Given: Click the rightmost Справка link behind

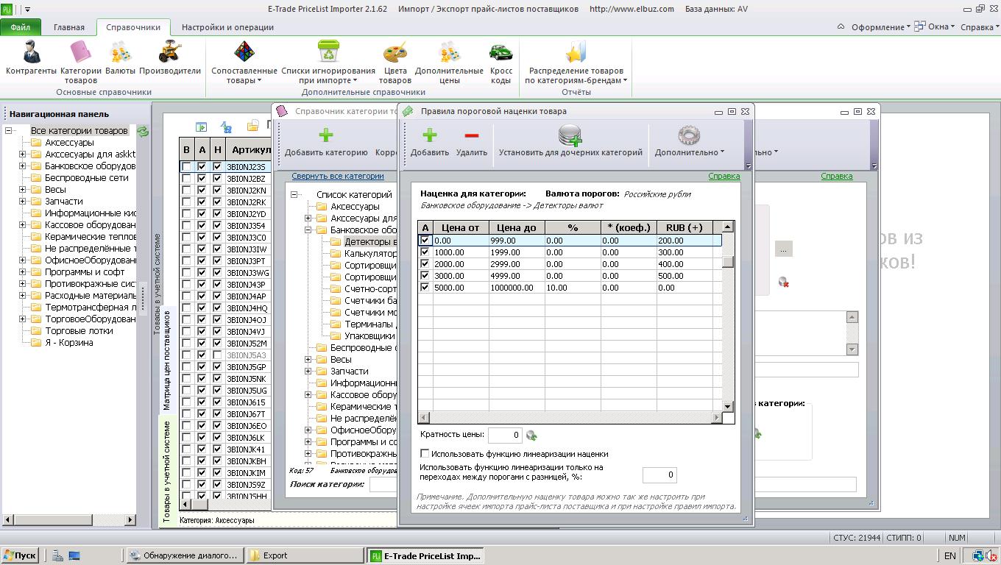Looking at the screenshot, I should [837, 176].
